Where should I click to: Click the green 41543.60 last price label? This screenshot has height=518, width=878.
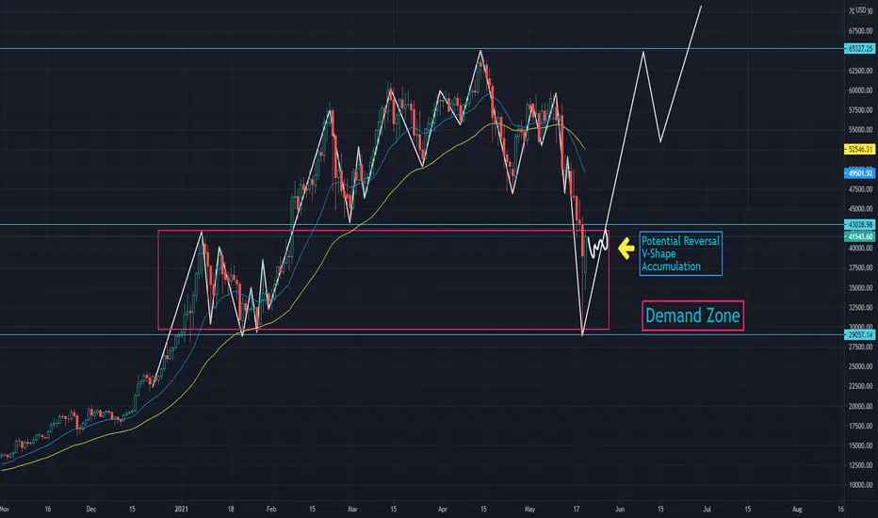[859, 237]
